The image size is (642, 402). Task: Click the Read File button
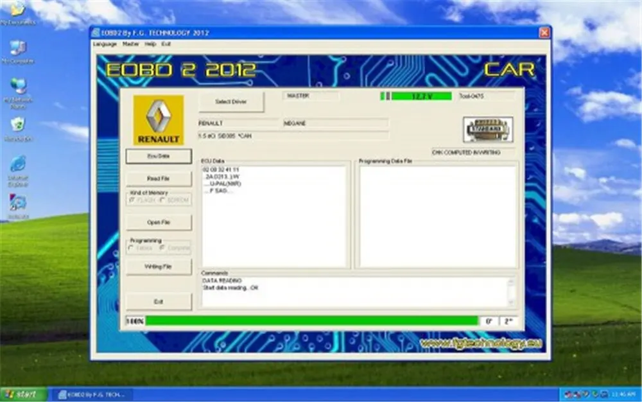[x=159, y=179]
